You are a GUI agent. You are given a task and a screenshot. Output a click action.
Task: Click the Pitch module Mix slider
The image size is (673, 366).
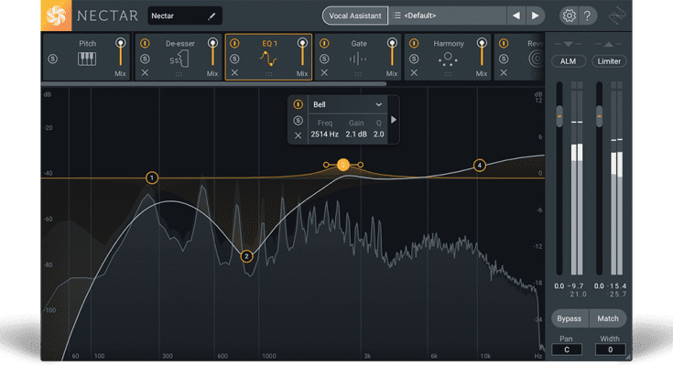[120, 55]
